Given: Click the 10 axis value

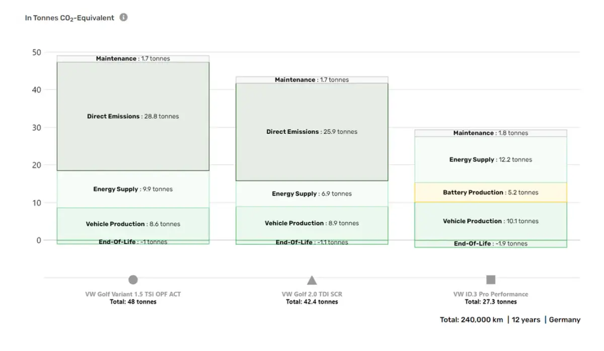Looking at the screenshot, I should point(36,203).
